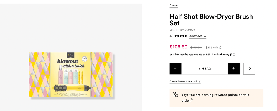Click the crossed-out $155.00 original price
277x111 pixels.
coord(196,48)
